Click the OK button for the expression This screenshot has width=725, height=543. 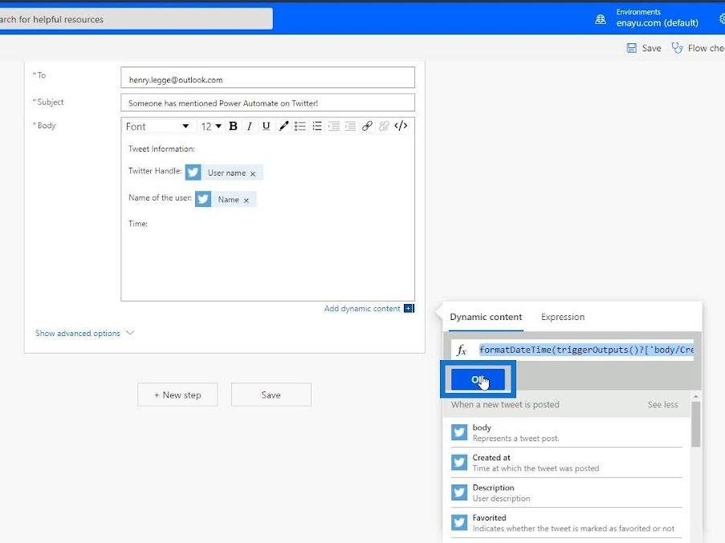[x=478, y=379]
